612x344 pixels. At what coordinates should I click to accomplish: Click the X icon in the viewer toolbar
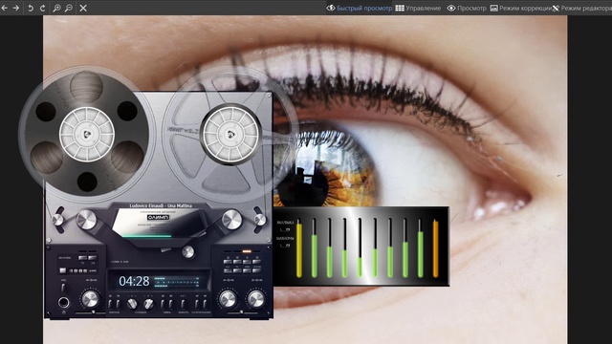pos(83,8)
